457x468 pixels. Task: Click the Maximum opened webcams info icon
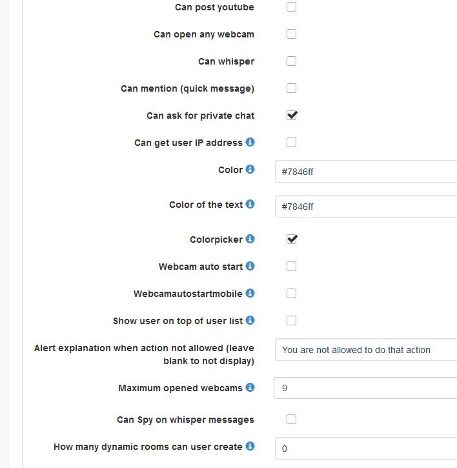tap(250, 387)
